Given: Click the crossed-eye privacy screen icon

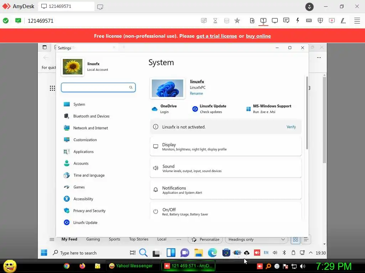Looking at the screenshot, I should 204,21.
